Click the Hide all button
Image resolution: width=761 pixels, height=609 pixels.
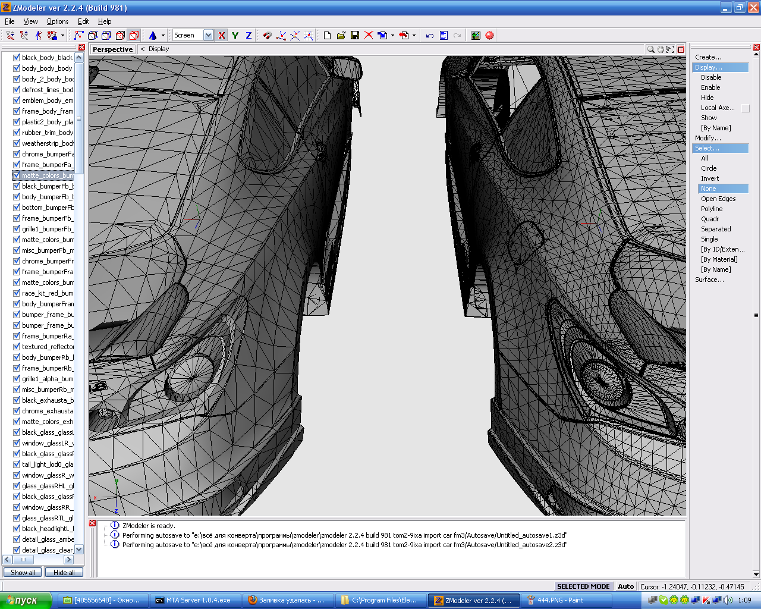tap(64, 573)
